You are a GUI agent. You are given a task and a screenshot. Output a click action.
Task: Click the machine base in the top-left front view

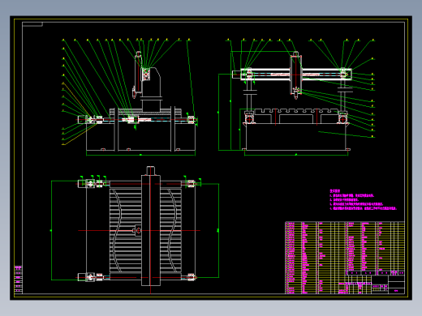point(140,136)
